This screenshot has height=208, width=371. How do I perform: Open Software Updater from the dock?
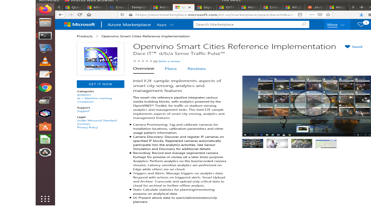[x=45, y=153]
